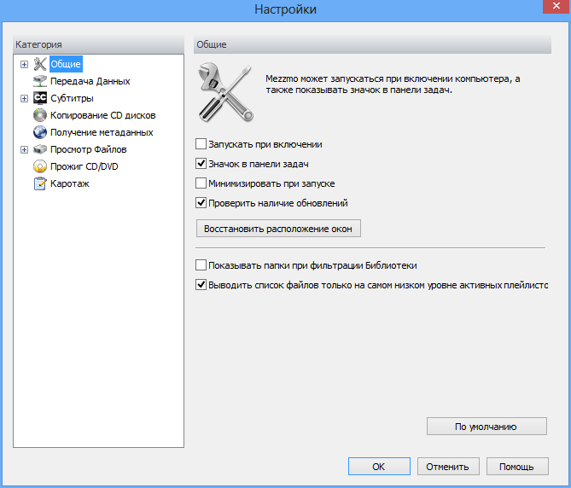Close the Настройки window
Viewport: 571px width, 488px height.
tap(556, 7)
